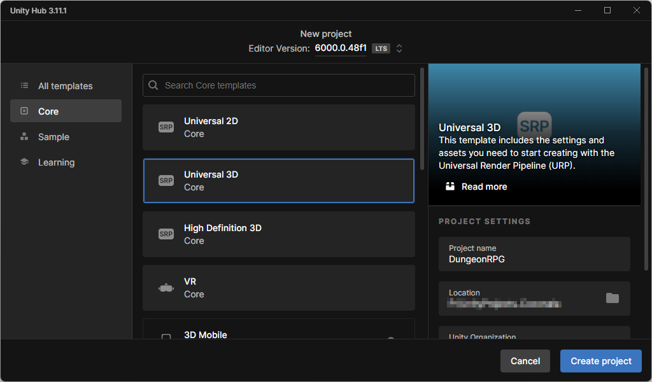Select the Universal 2D template SRP icon

(x=166, y=127)
